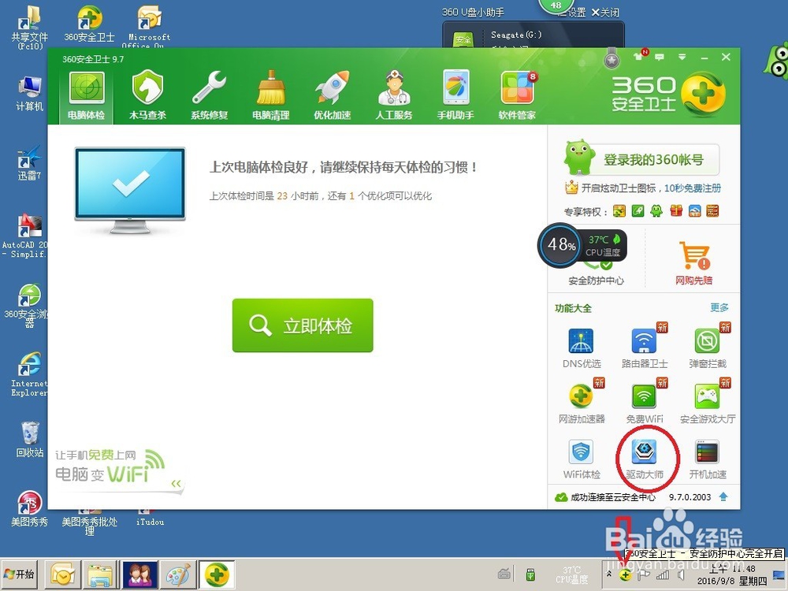Open the main menu dropdown arrow
788x591 pixels.
(682, 57)
